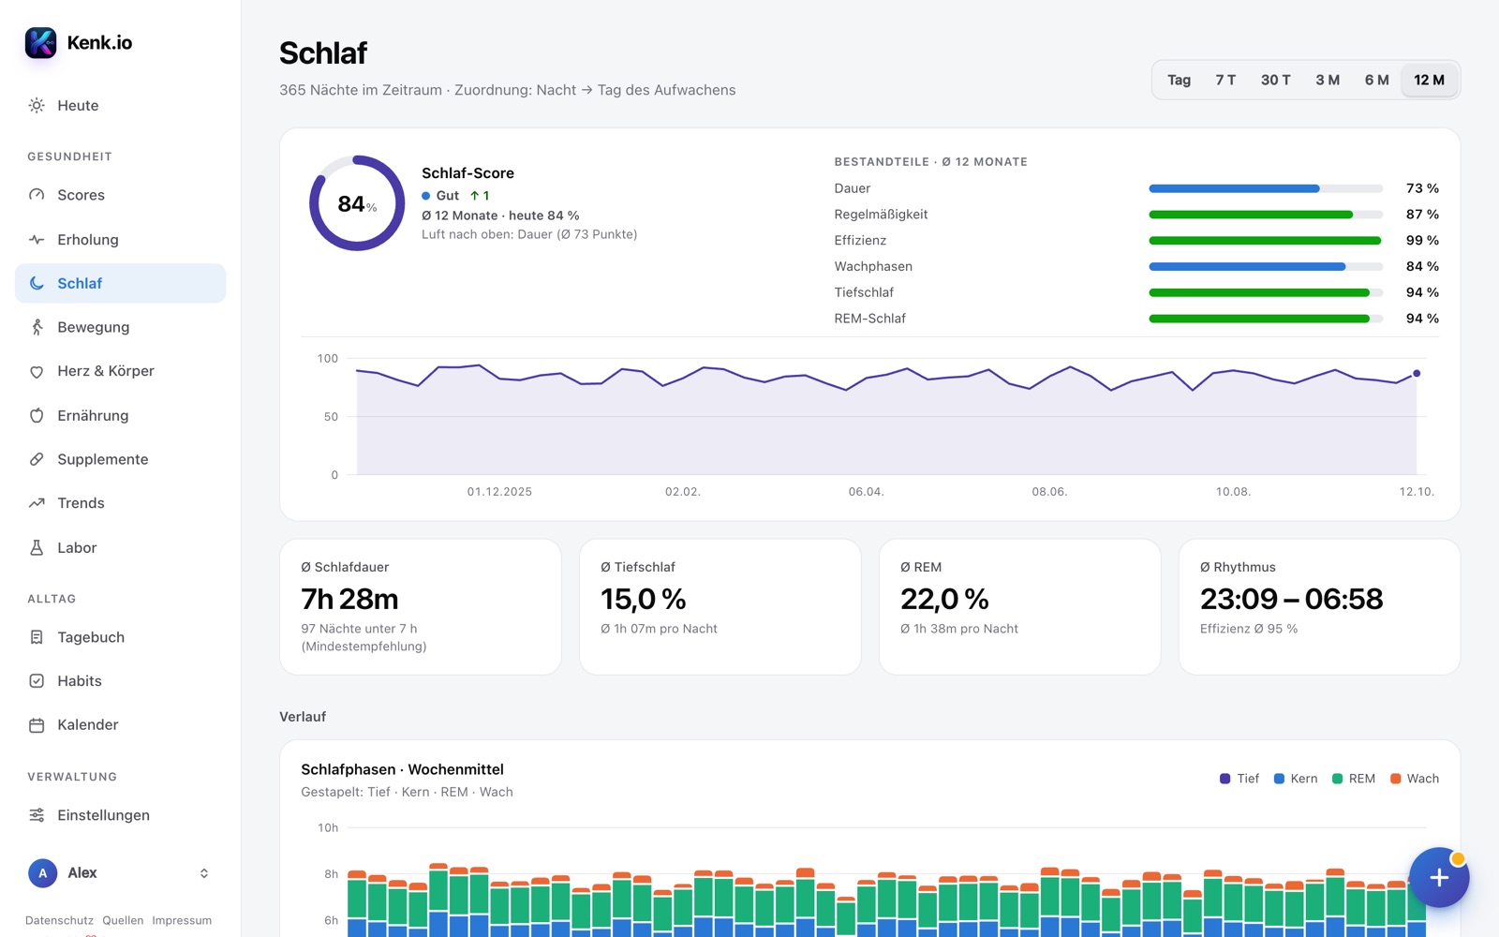The image size is (1499, 937).
Task: Open the Datenschutz link
Action: click(59, 921)
